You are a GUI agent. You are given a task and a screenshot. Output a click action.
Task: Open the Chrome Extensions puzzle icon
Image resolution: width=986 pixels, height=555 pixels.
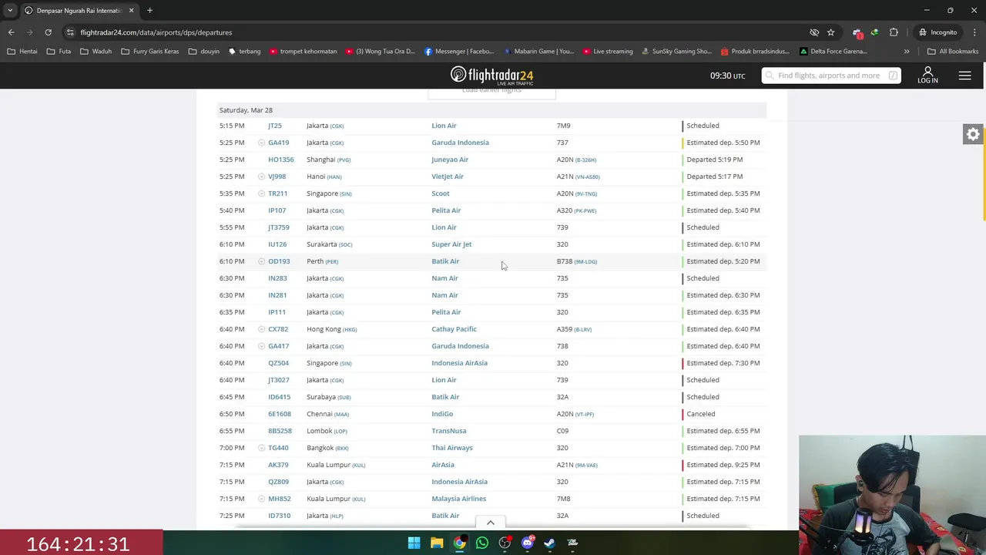(894, 32)
